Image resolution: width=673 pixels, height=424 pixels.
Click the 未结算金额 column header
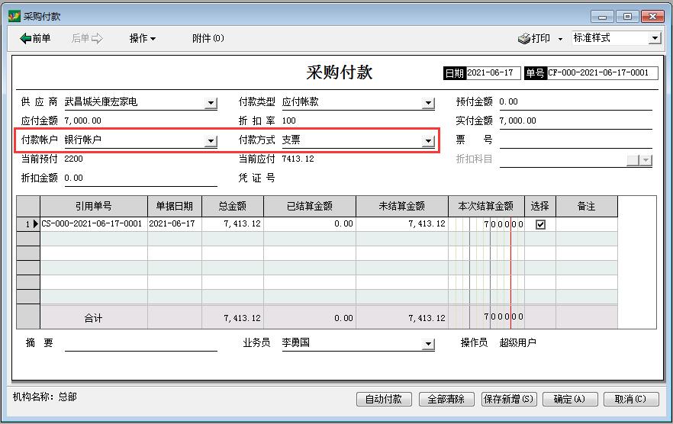click(x=402, y=207)
